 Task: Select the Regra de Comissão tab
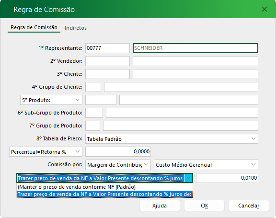tap(34, 28)
